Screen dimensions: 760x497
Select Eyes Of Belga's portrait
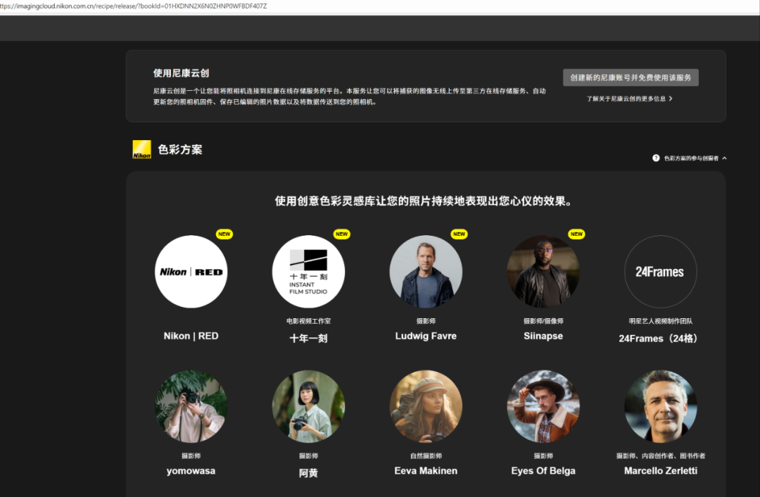coord(543,406)
